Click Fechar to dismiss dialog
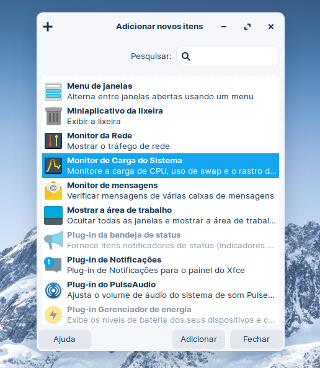 (256, 339)
